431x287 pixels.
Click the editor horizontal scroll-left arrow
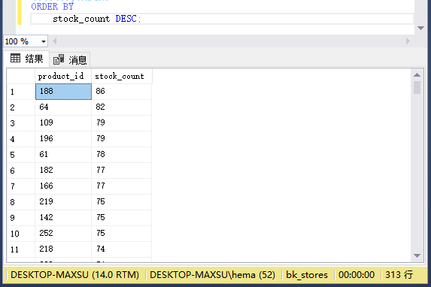(x=54, y=41)
